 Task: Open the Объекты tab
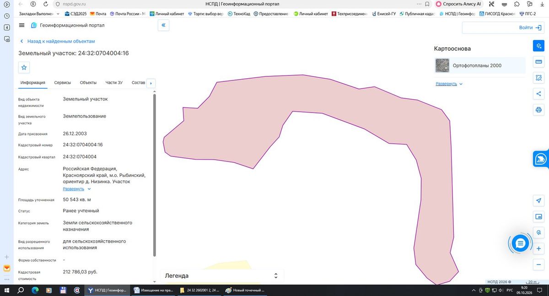[x=88, y=83]
